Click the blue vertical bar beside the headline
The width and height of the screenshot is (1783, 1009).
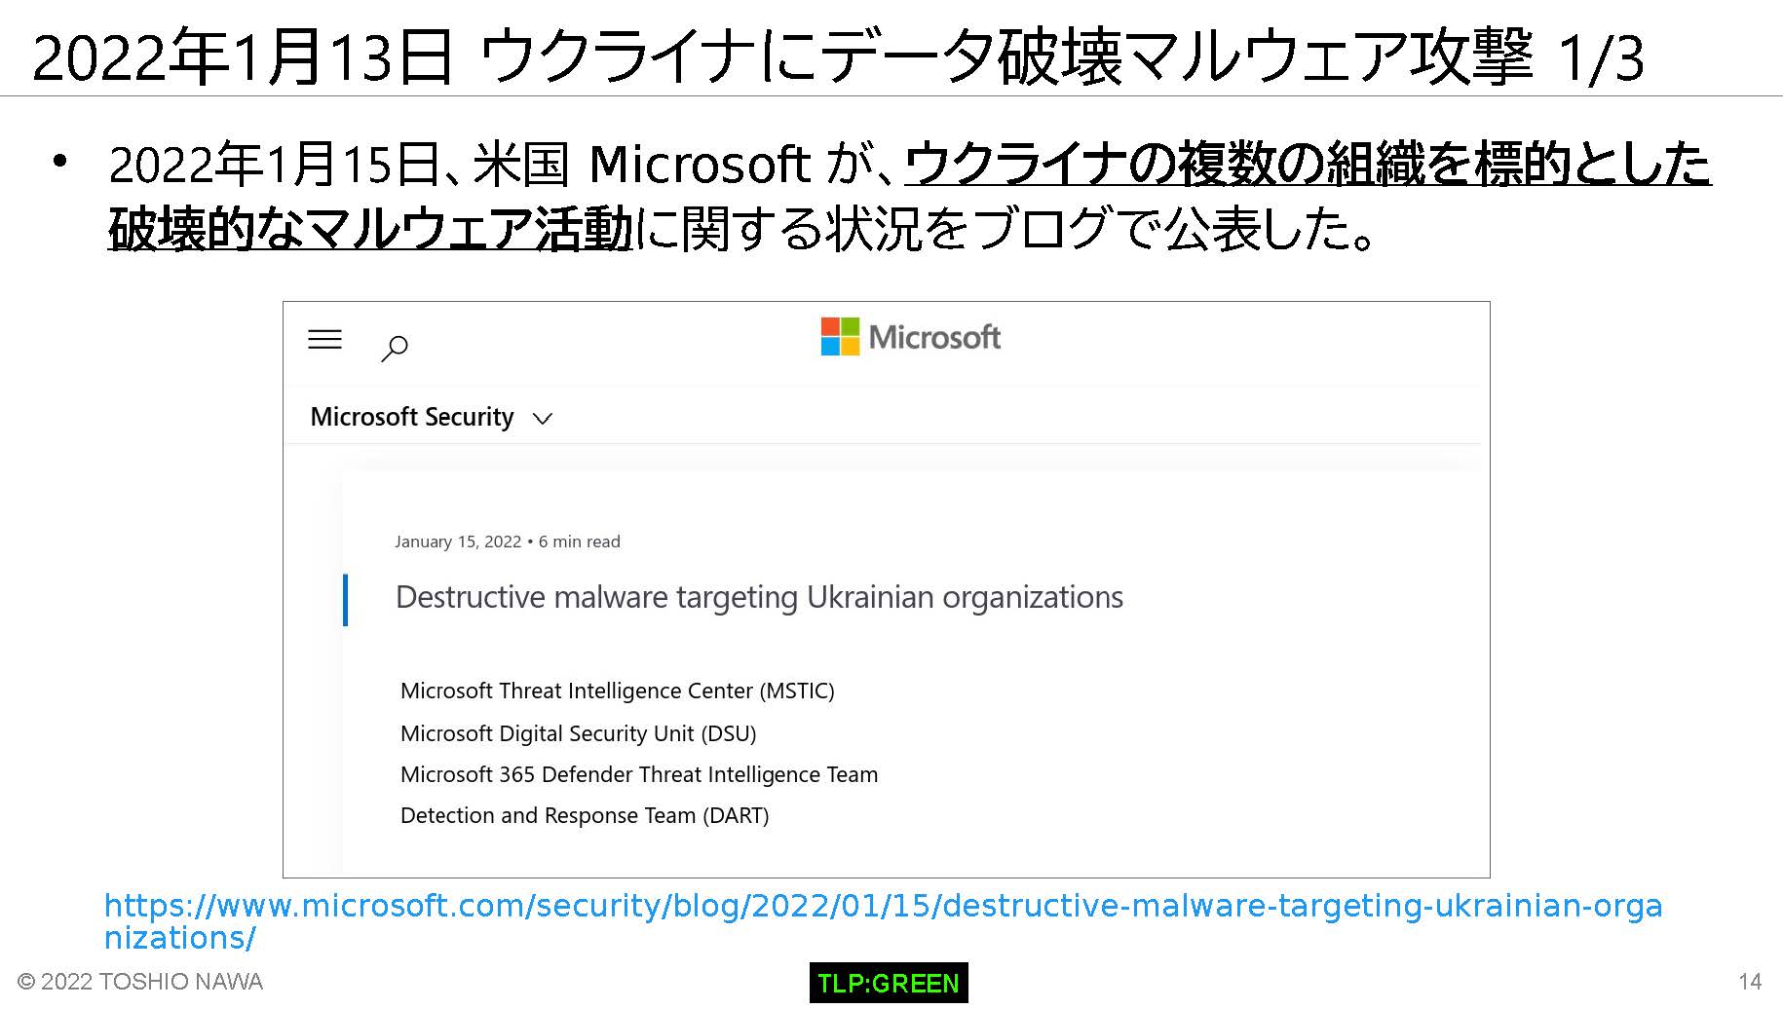click(x=345, y=600)
